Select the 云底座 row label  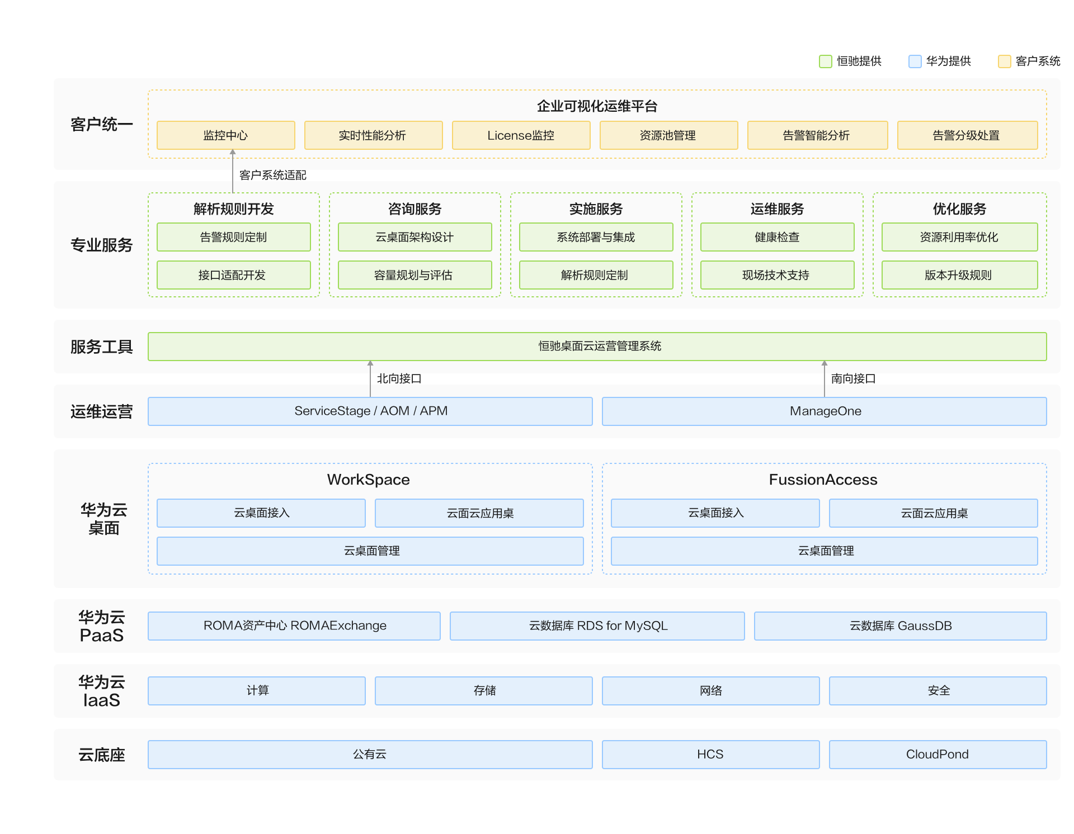pos(101,755)
